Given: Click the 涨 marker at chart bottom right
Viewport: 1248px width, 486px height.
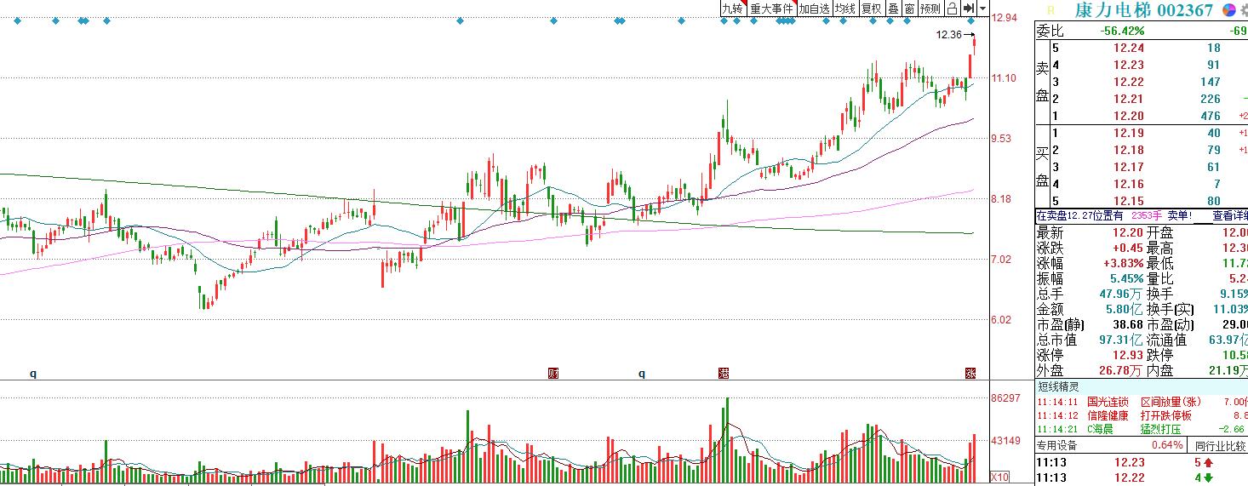Looking at the screenshot, I should (x=970, y=373).
